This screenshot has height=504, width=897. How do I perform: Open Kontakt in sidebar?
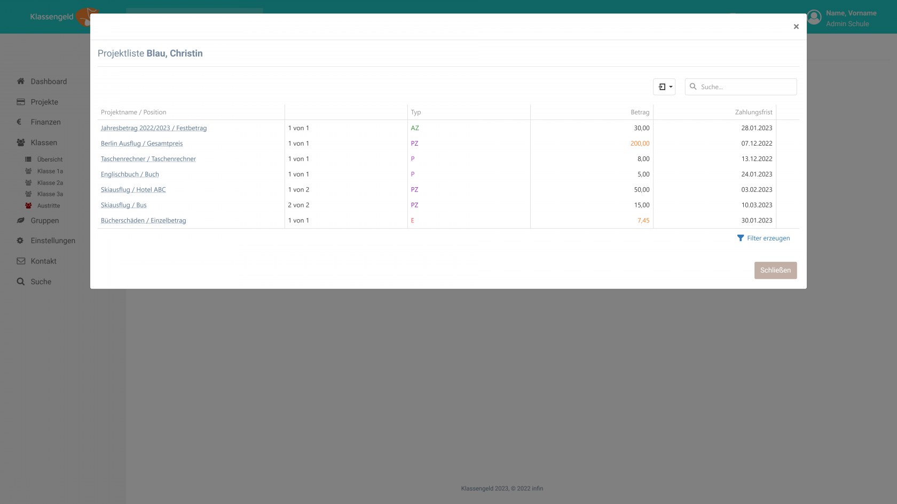[x=43, y=261]
